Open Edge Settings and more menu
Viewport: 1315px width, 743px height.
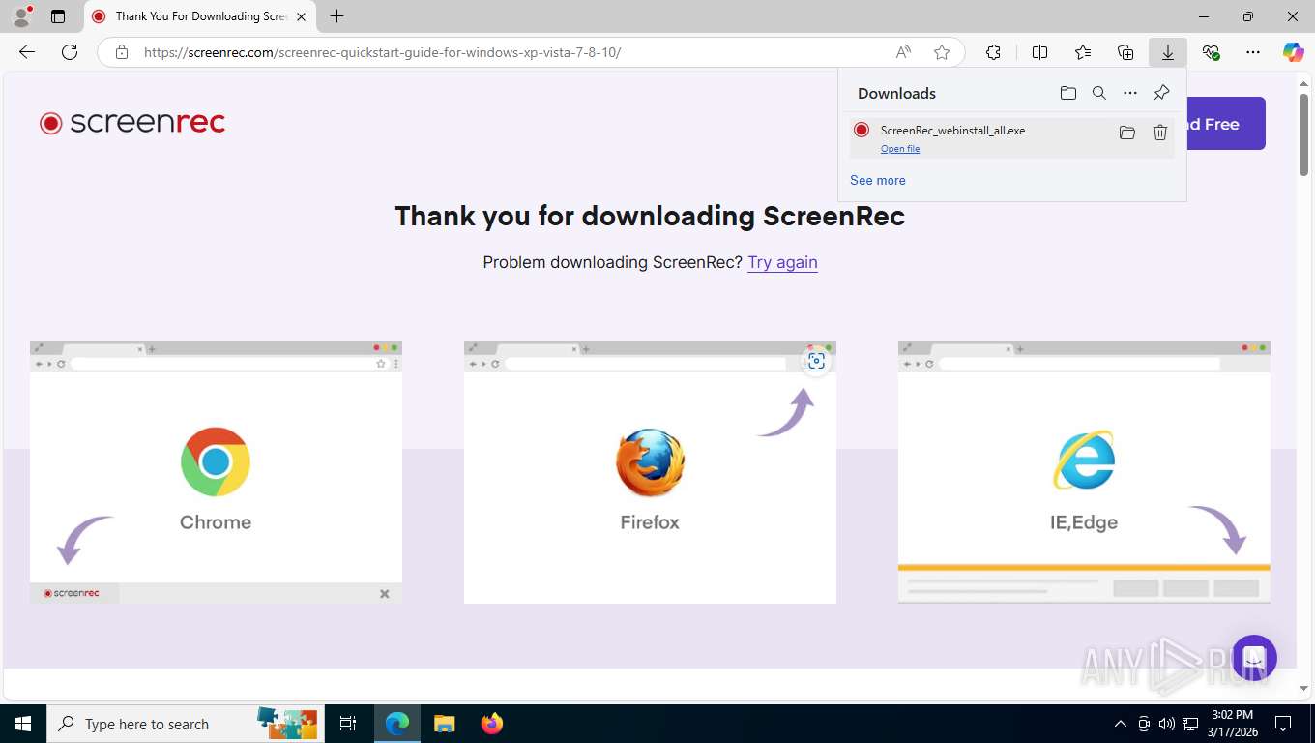[x=1253, y=52]
